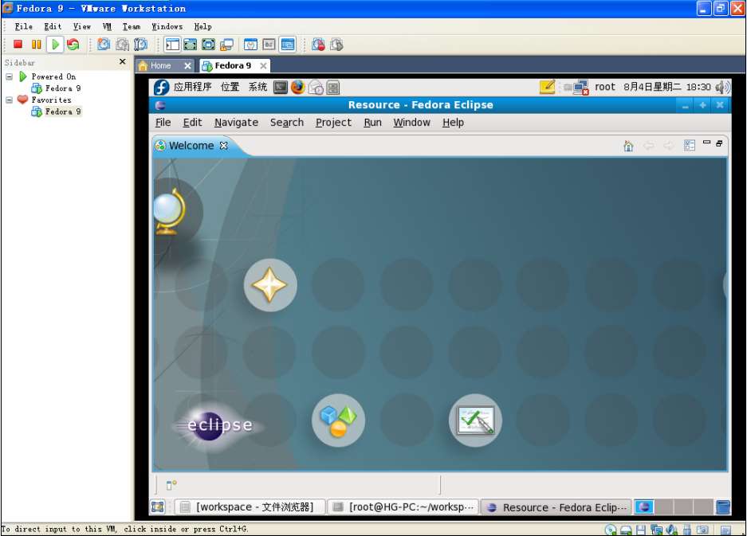The height and width of the screenshot is (536, 747).
Task: Click the green Power On play button
Action: coord(55,45)
